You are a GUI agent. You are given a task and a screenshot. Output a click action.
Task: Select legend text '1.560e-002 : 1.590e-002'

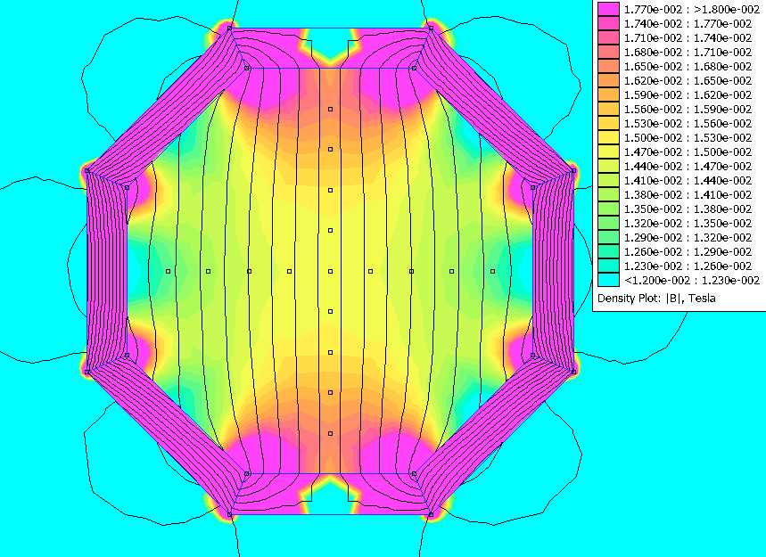pyautogui.click(x=688, y=109)
